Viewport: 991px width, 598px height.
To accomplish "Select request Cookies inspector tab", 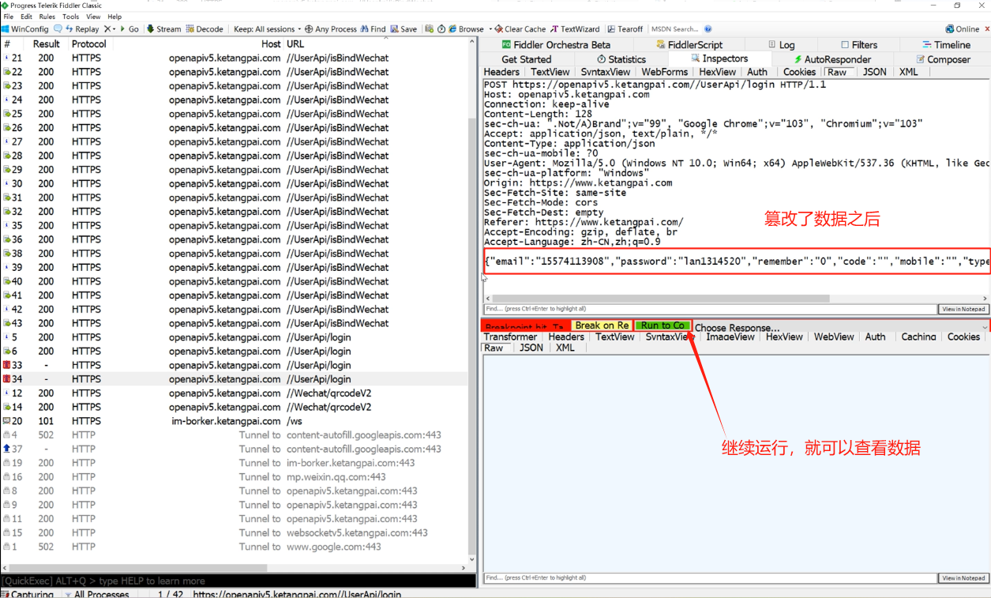I will pos(799,72).
